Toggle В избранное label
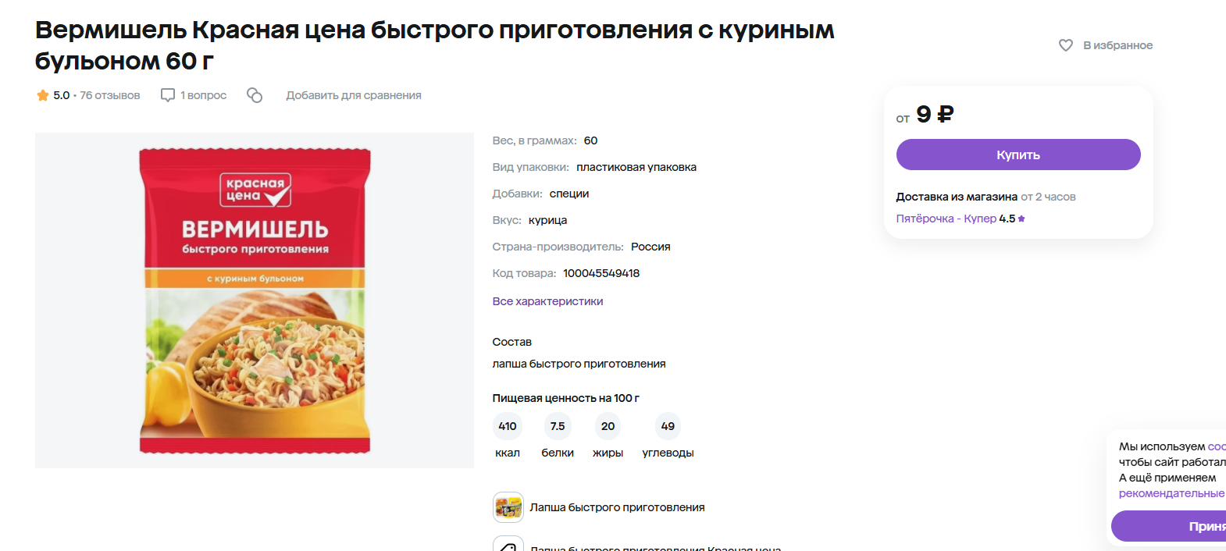 click(x=1117, y=45)
